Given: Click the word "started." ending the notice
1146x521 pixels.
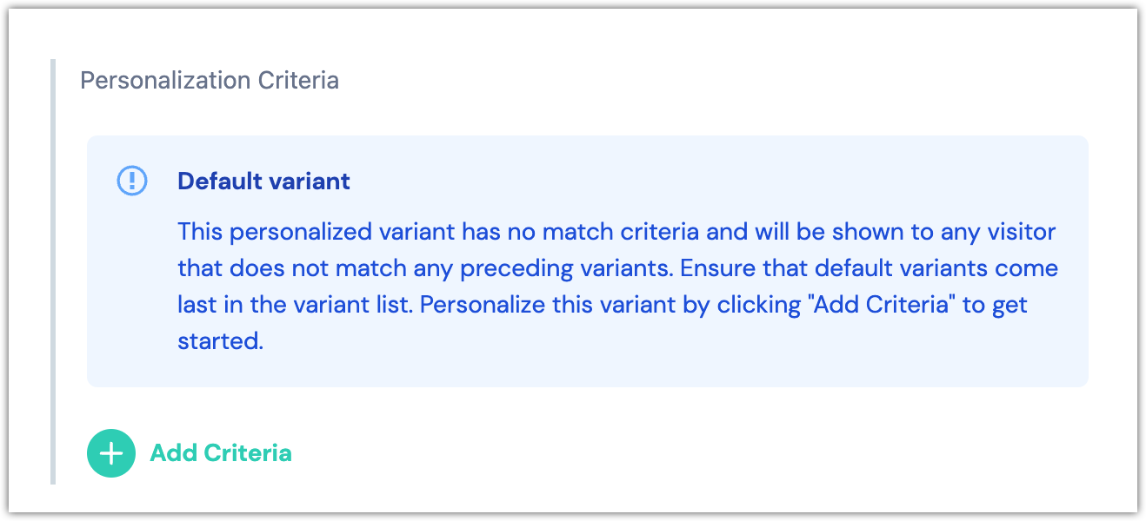Looking at the screenshot, I should click(x=220, y=341).
